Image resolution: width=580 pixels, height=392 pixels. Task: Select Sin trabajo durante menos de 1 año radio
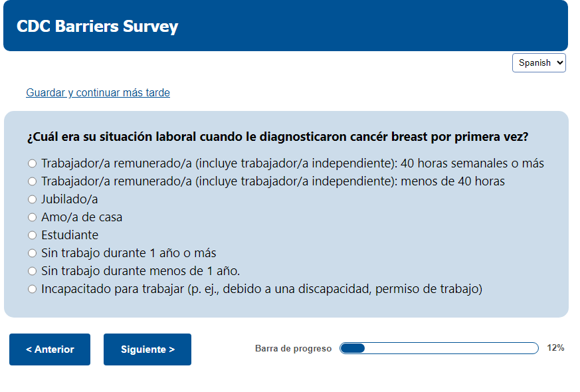click(32, 271)
